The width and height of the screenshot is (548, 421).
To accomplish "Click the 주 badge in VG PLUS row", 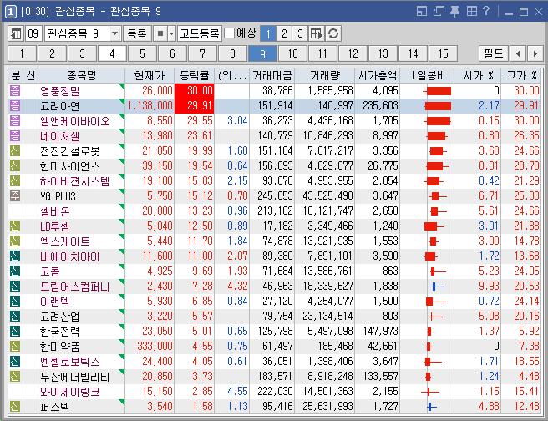I will click(15, 196).
